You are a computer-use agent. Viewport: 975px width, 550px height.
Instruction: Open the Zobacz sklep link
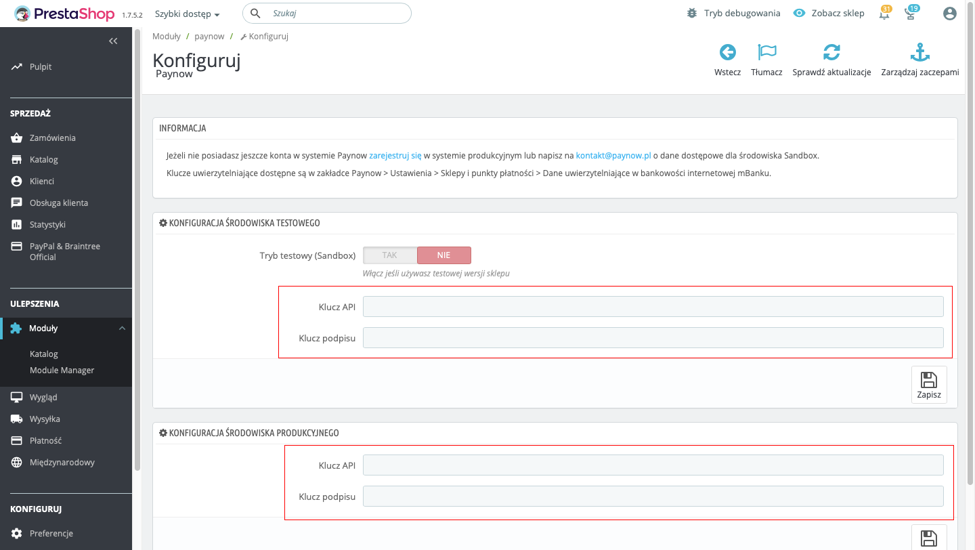[x=829, y=13]
